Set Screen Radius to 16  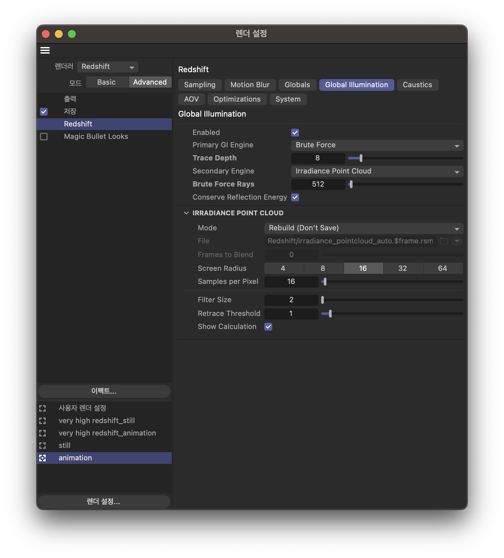tap(363, 269)
